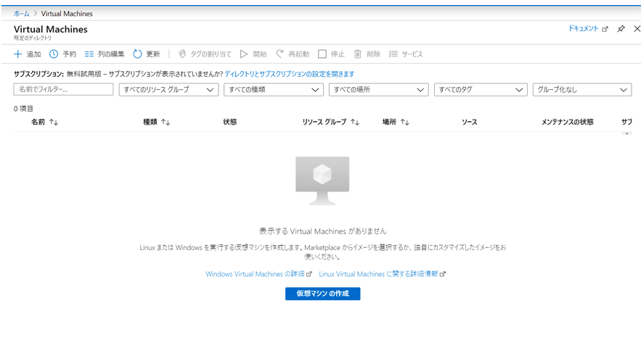Image resolution: width=641 pixels, height=356 pixels.
Task: Sort by 名前 column arrows
Action: [54, 122]
